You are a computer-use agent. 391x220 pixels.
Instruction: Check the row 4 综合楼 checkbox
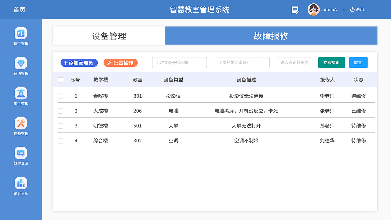click(60, 141)
